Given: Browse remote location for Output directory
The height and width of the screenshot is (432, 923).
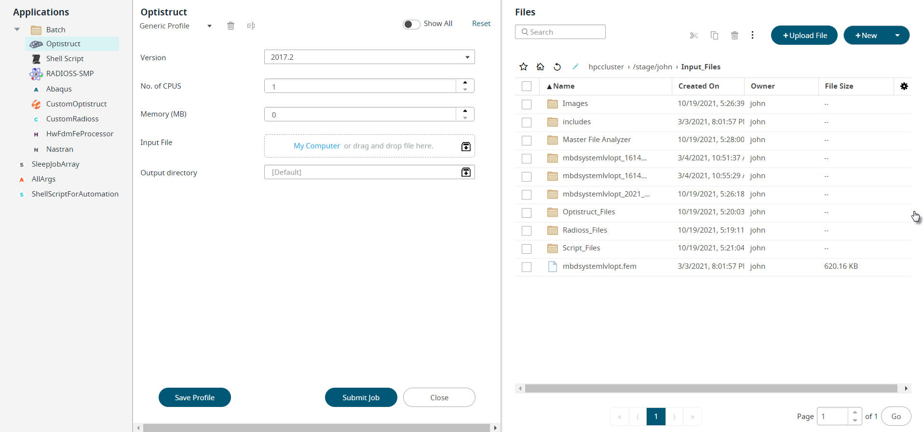Looking at the screenshot, I should (466, 172).
